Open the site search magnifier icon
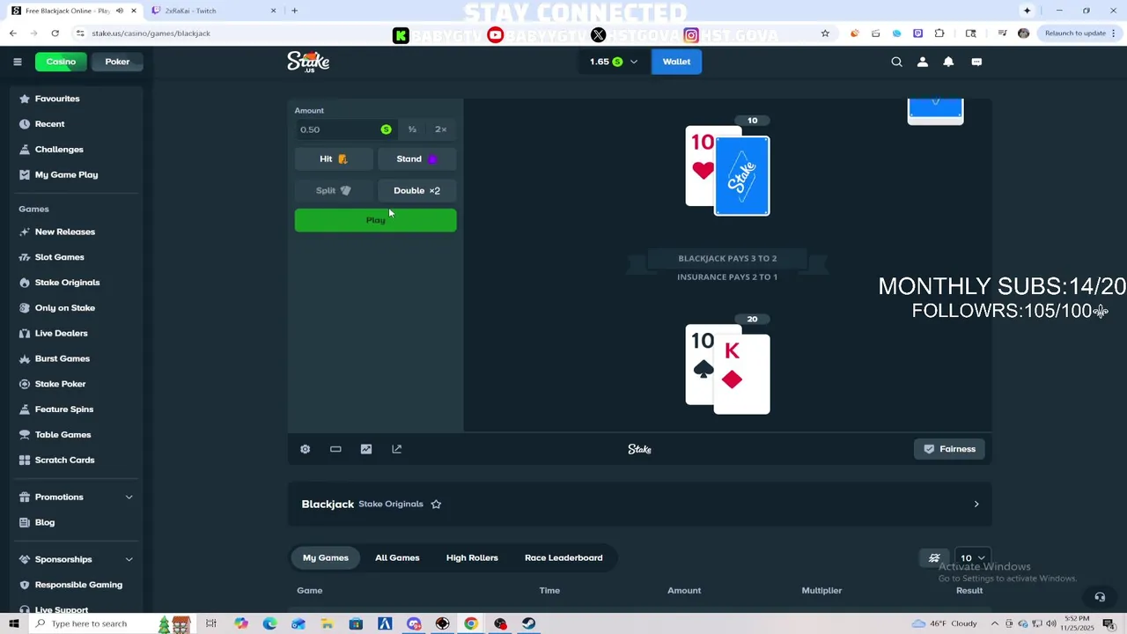Viewport: 1127px width, 634px height. point(896,62)
